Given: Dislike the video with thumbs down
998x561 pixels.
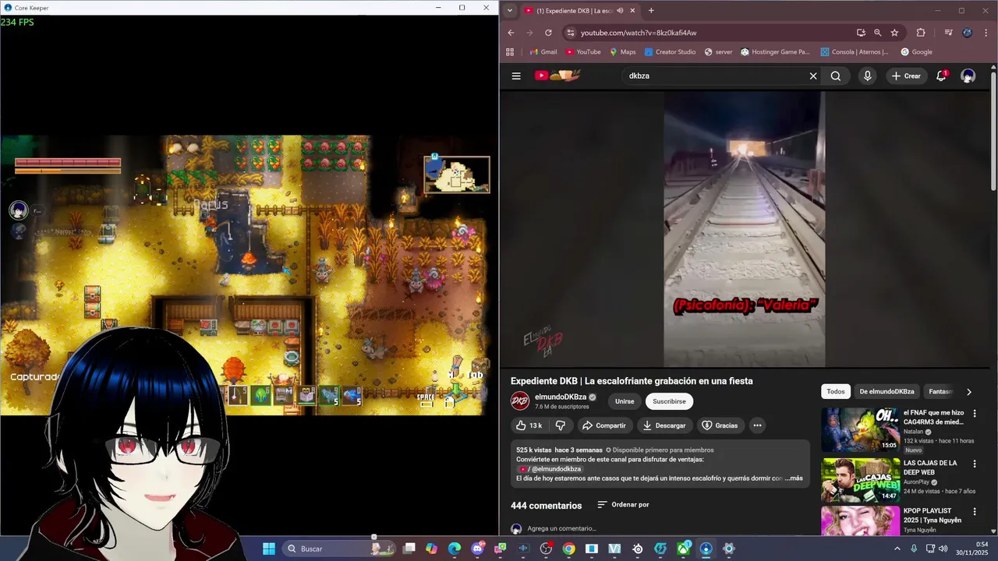Looking at the screenshot, I should click(x=560, y=425).
